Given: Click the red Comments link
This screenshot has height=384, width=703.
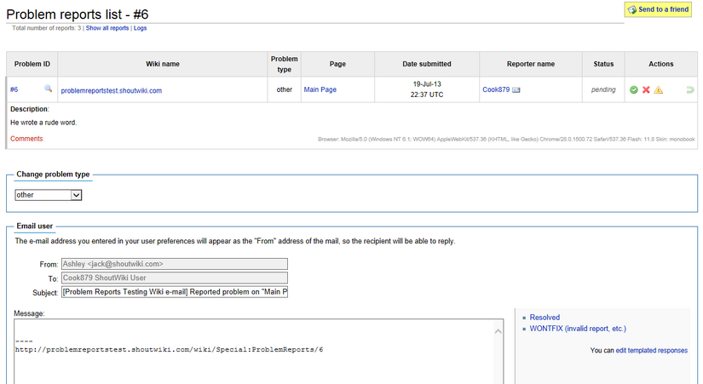Looking at the screenshot, I should coord(26,139).
